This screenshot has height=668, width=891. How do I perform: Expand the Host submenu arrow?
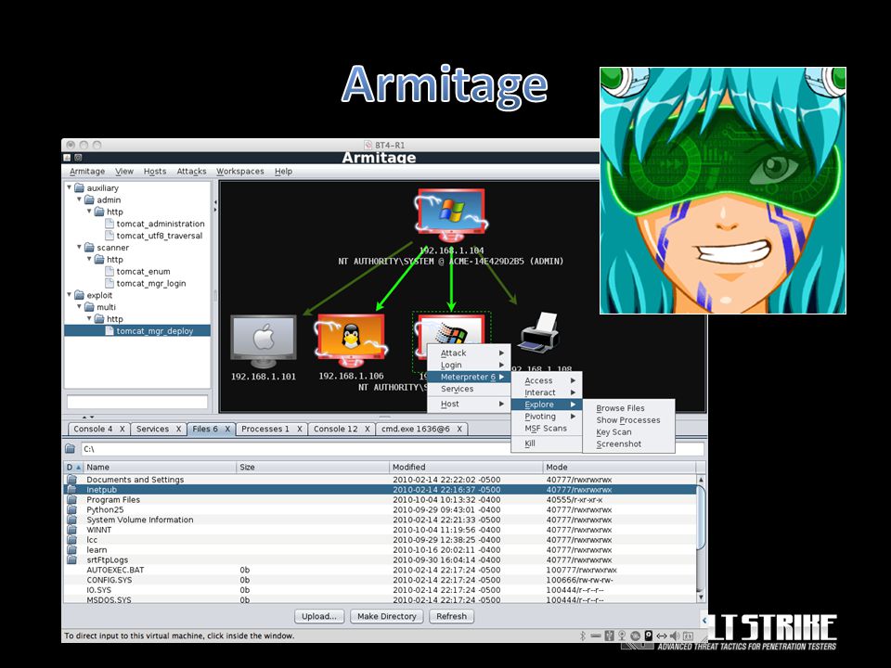[x=502, y=404]
